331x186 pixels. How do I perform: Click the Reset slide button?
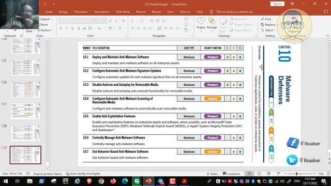pyautogui.click(x=43, y=25)
